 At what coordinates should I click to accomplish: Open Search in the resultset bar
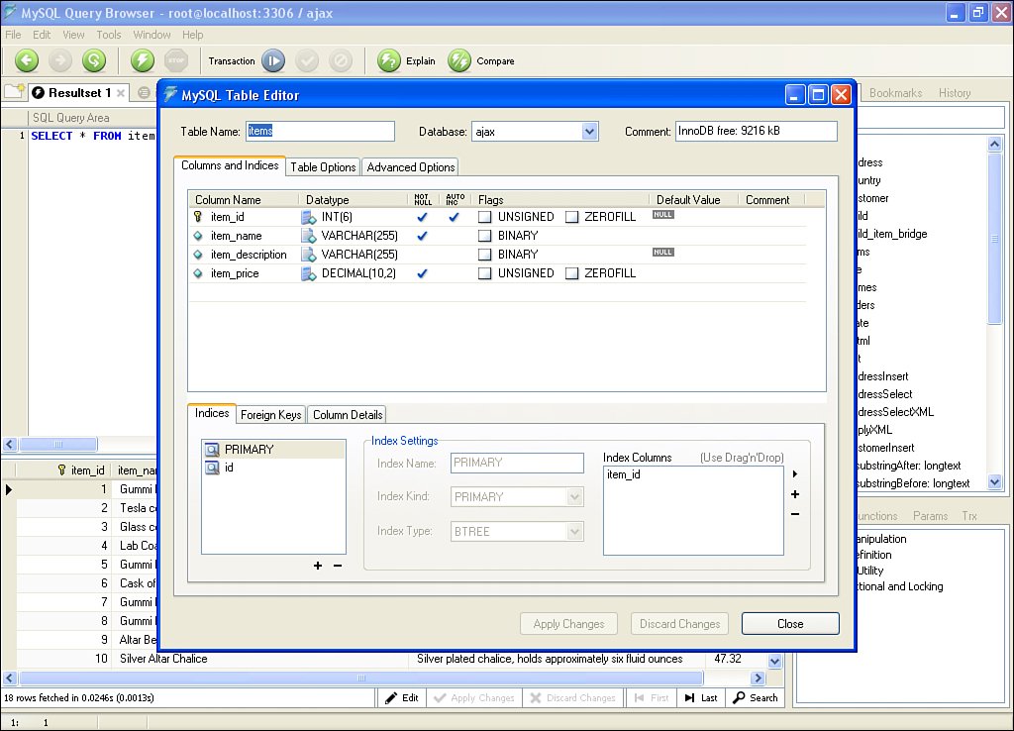(755, 698)
